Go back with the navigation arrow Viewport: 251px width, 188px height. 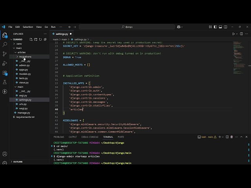(x=70, y=27)
